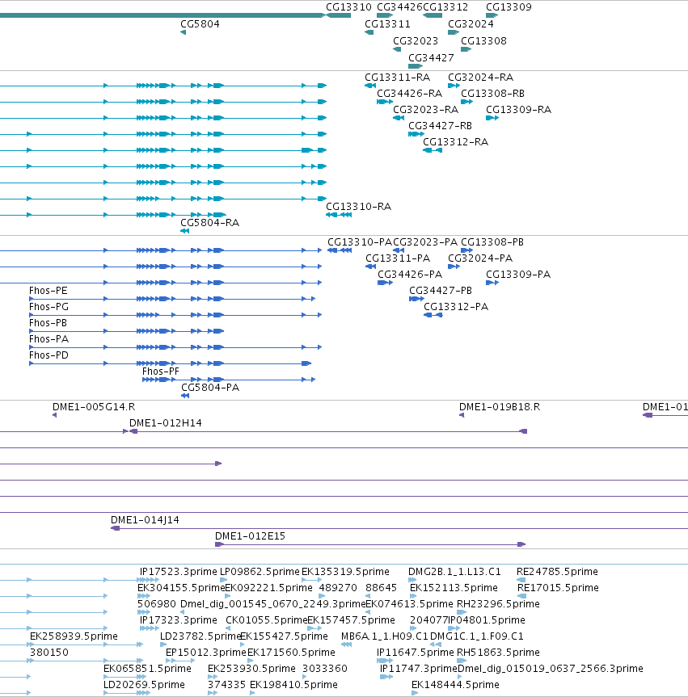
Task: Open transcript CG5804-RA
Action: [x=209, y=223]
